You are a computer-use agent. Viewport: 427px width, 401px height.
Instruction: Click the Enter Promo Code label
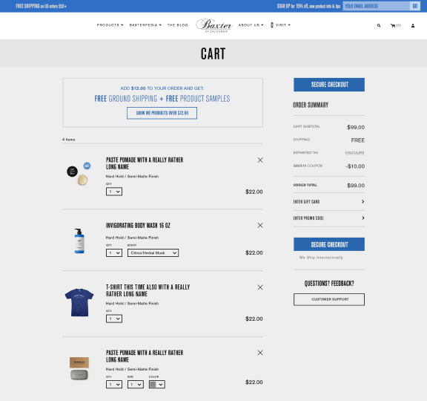click(x=308, y=218)
